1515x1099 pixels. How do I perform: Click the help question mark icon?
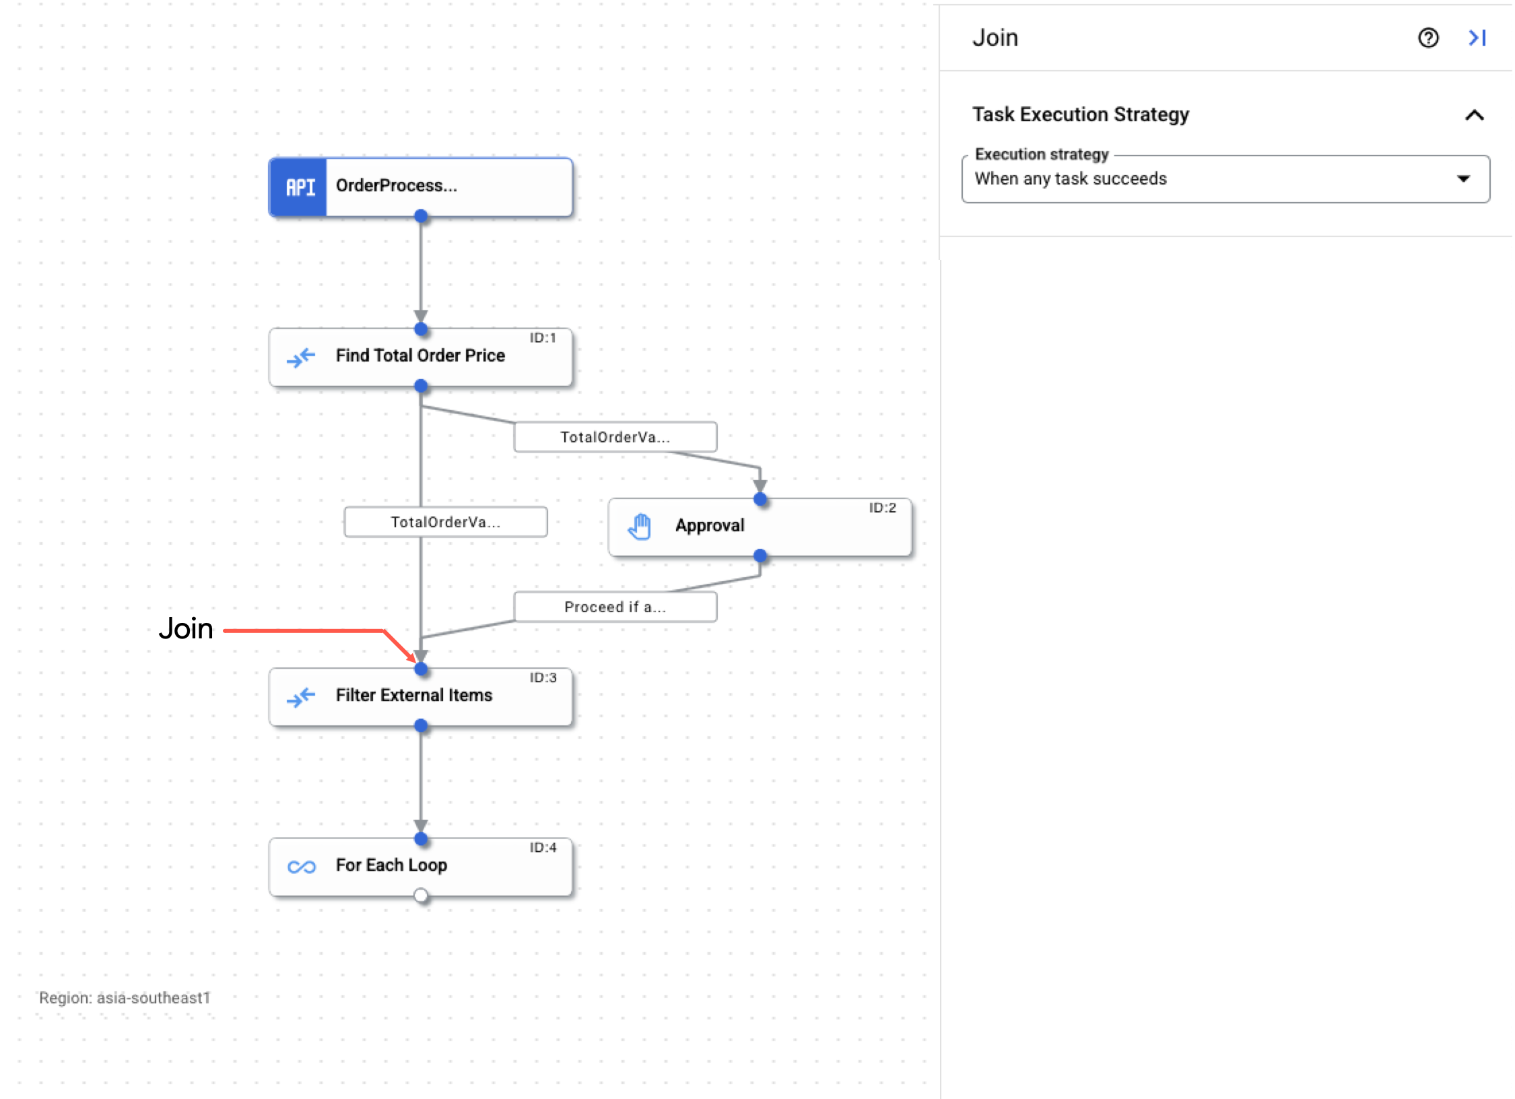(x=1427, y=36)
